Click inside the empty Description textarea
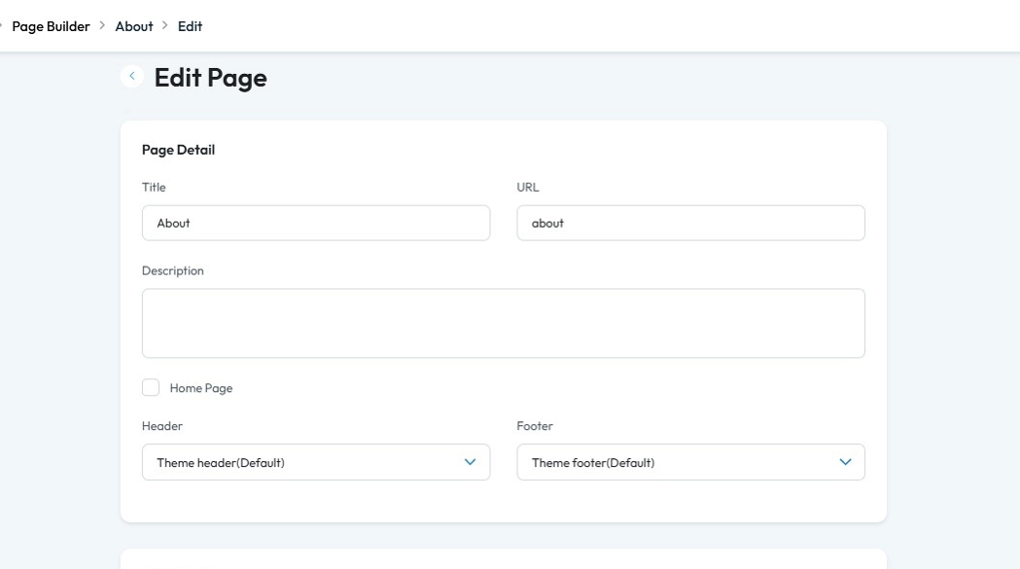This screenshot has width=1020, height=569. pyautogui.click(x=503, y=323)
